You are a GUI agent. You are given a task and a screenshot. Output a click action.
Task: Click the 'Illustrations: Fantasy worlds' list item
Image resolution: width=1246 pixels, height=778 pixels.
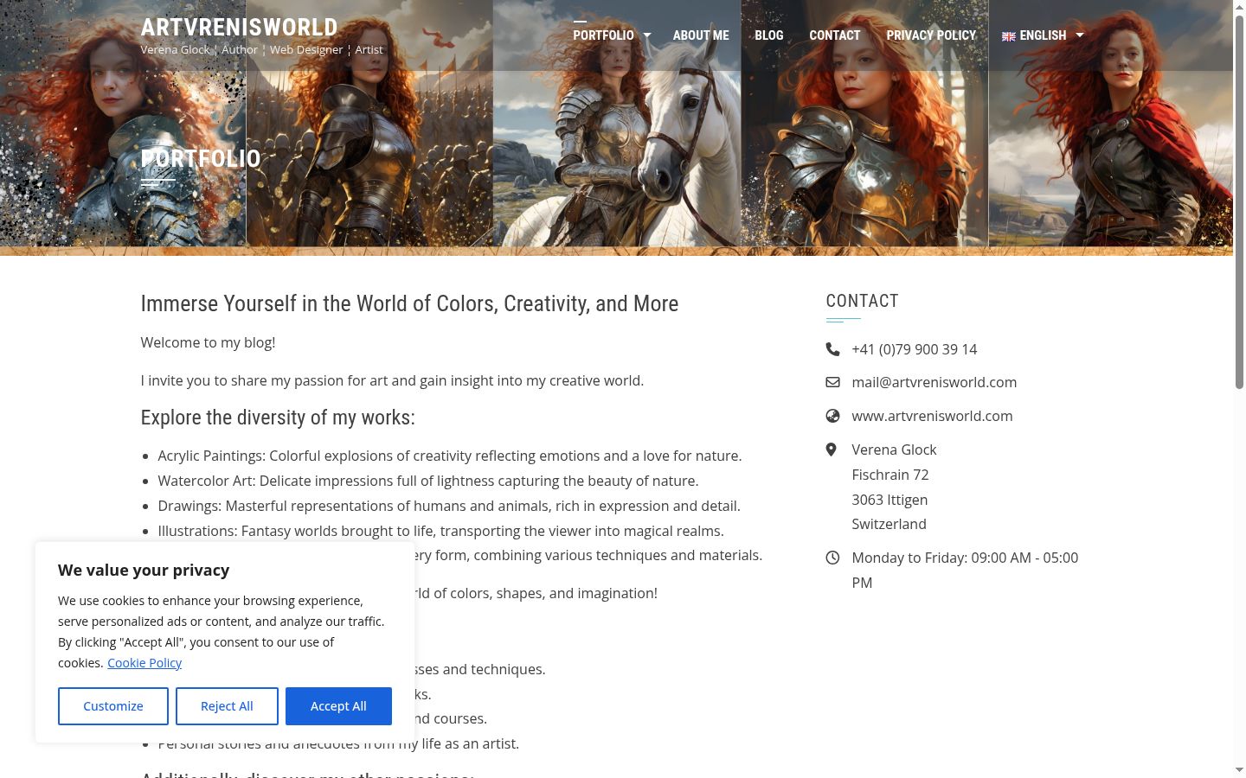(x=440, y=531)
